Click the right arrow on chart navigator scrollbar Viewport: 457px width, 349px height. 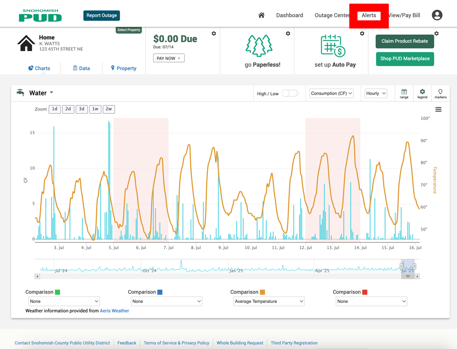[x=417, y=276]
